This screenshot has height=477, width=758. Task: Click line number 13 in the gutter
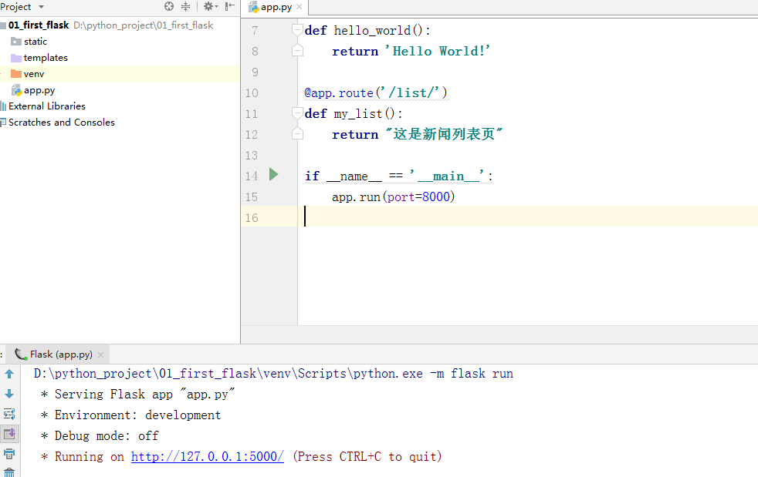252,156
